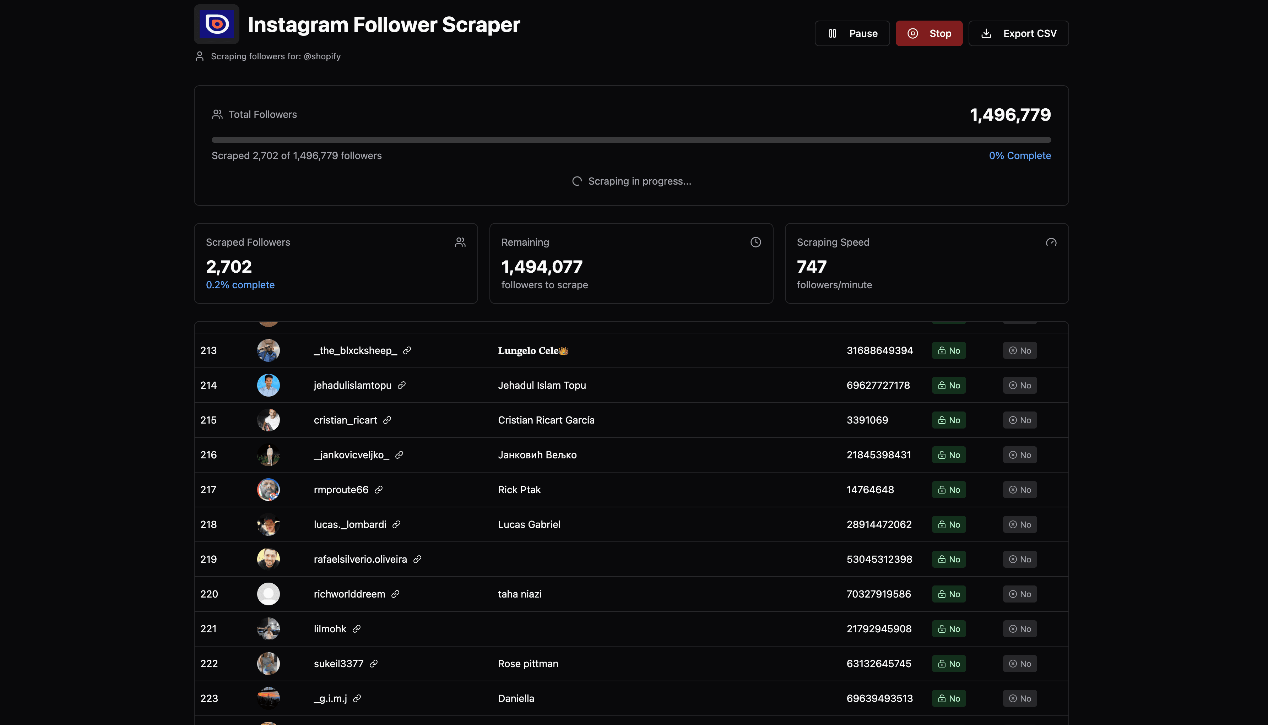Click full name Rose pittman

click(x=528, y=664)
